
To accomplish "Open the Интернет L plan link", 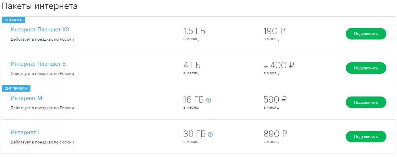I will (x=25, y=133).
